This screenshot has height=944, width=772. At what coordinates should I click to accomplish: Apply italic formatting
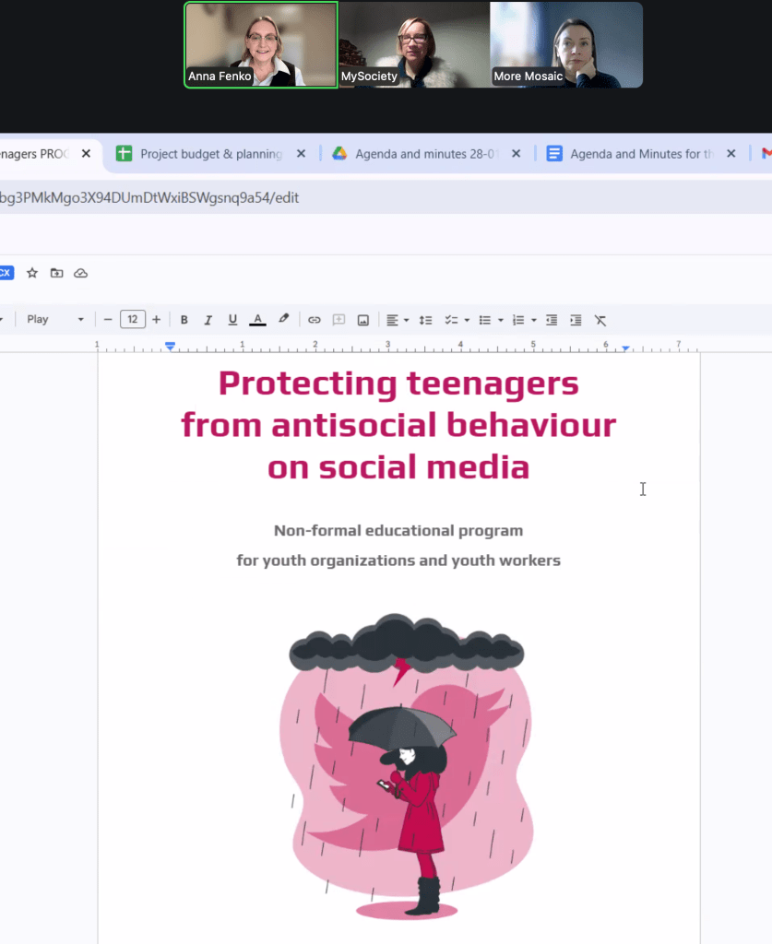point(208,320)
